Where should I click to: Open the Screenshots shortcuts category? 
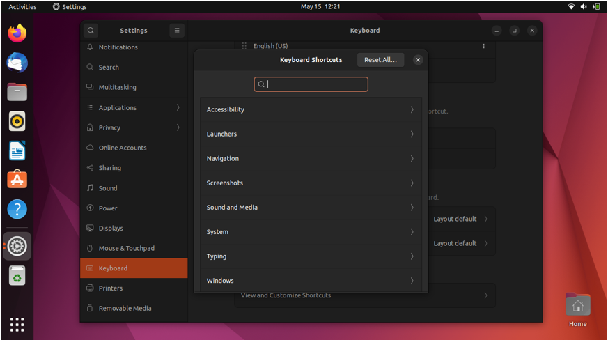point(311,183)
